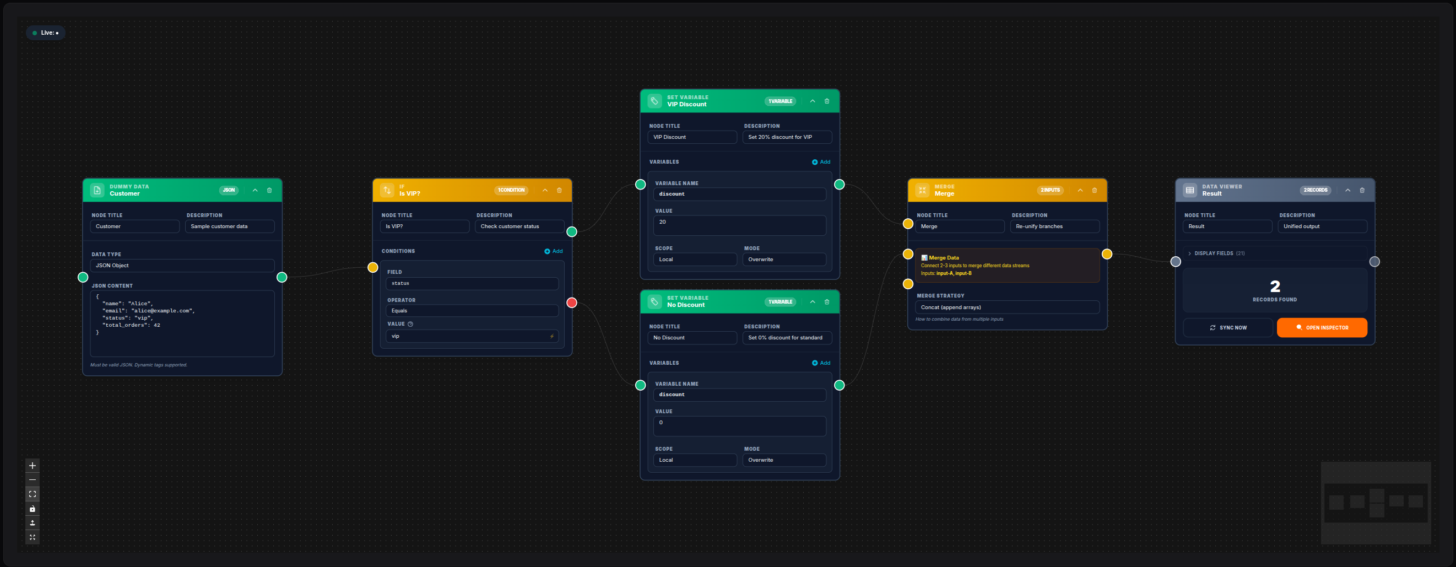Delete the VIP Discount node via trash icon
Viewport: 1456px width, 567px height.
coord(826,101)
